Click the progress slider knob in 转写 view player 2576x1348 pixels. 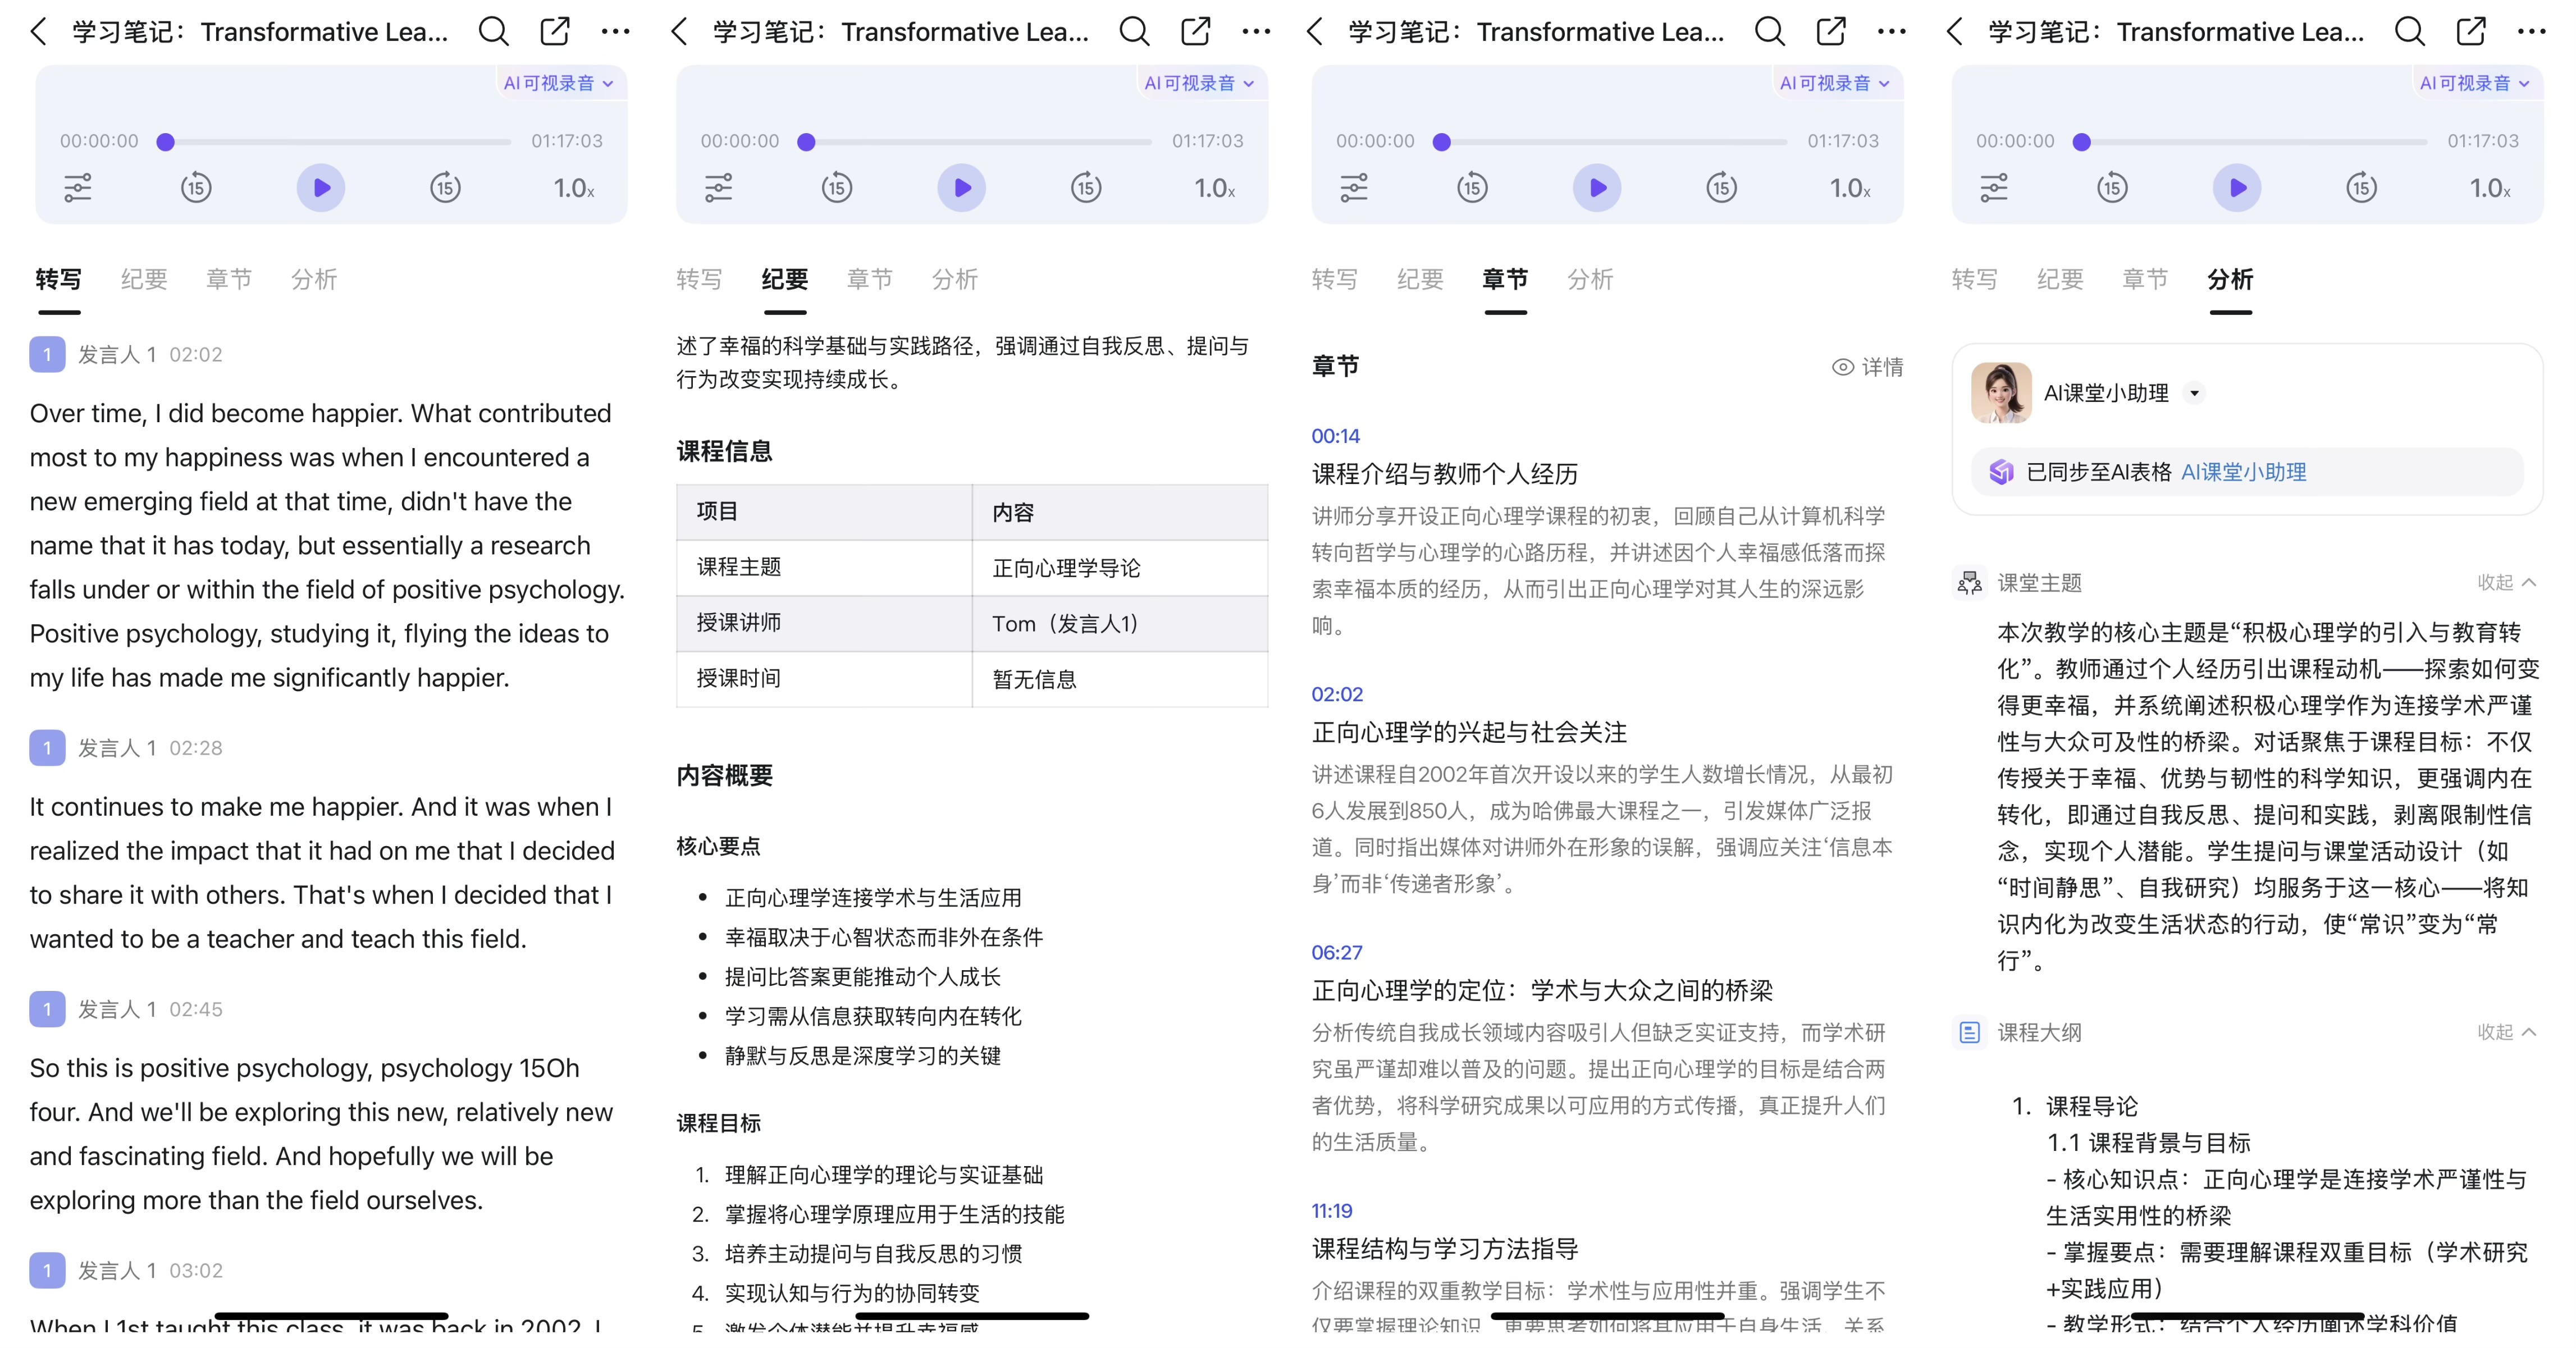(x=166, y=142)
